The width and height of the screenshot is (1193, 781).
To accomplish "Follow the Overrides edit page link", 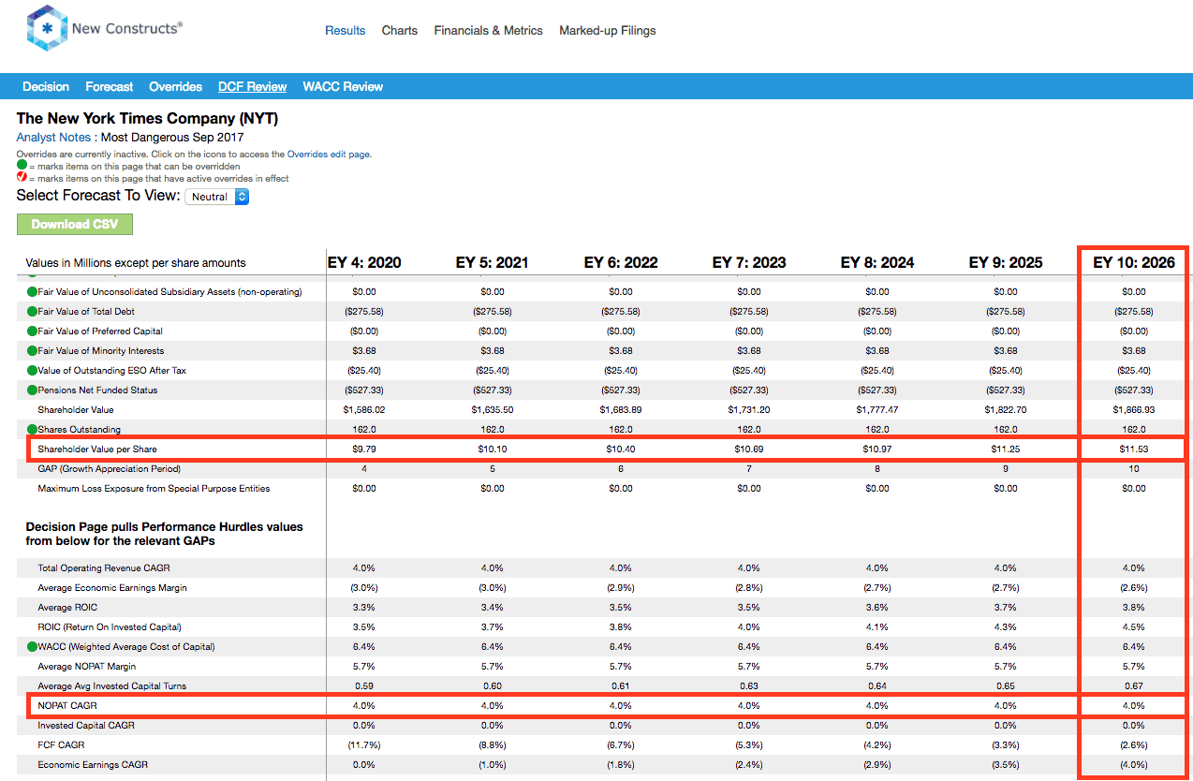I will coord(330,154).
